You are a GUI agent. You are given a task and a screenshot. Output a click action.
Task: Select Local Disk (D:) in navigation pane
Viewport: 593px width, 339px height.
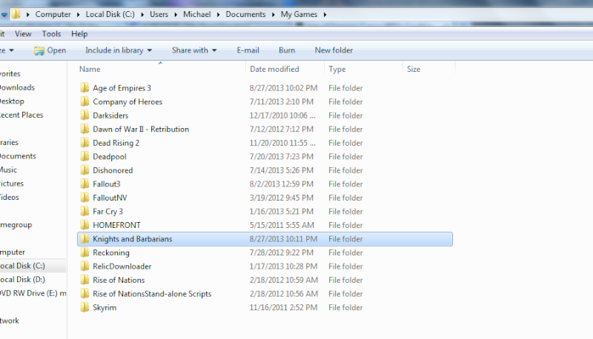click(x=22, y=279)
